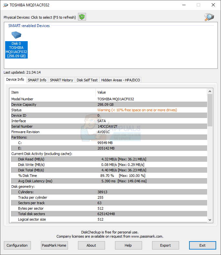Switch to the Disk Self Test tab
221x255 pixels.
[87, 80]
